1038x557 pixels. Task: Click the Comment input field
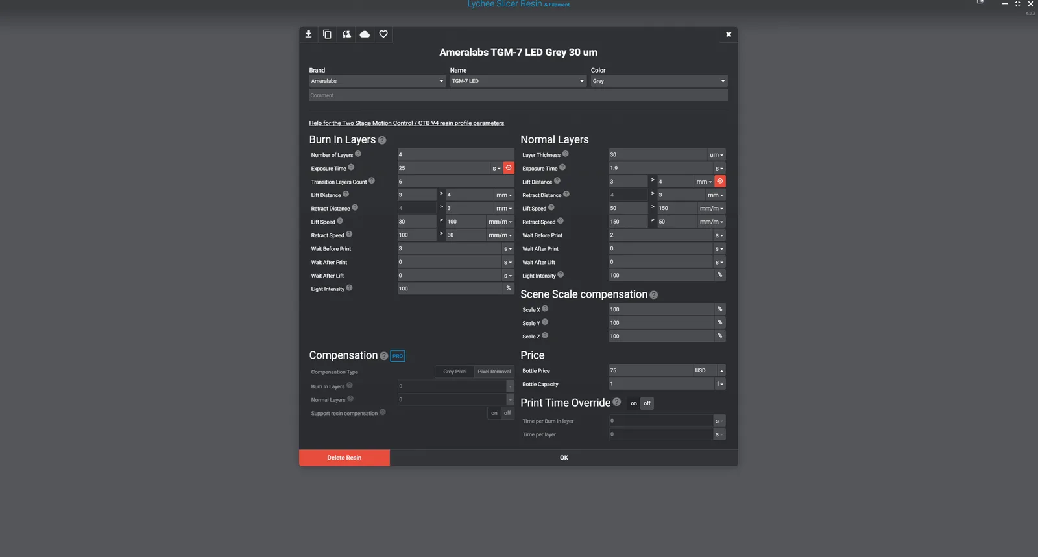point(518,95)
